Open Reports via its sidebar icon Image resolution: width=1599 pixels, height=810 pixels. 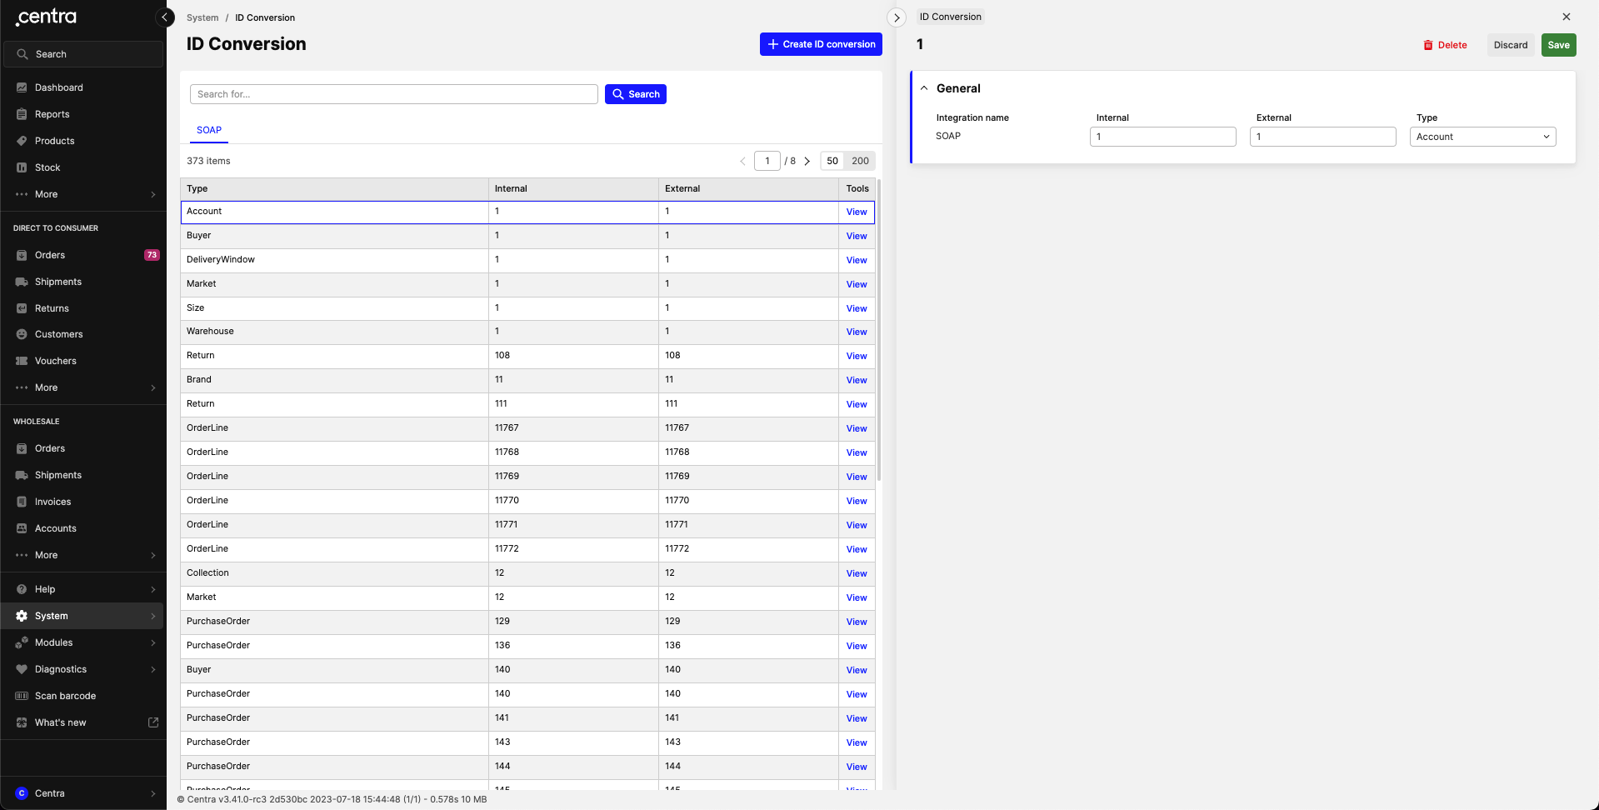22,114
